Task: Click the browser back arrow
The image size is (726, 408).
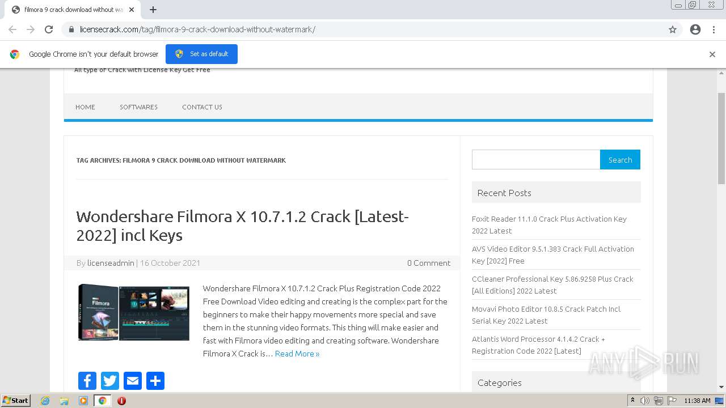Action: point(12,29)
